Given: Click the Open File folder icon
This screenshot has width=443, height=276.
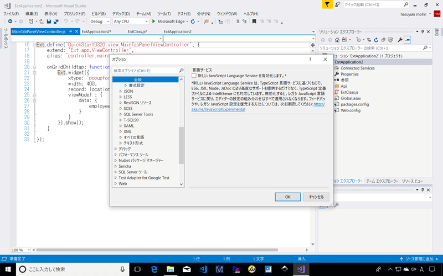Looking at the screenshot, I should coord(42,22).
